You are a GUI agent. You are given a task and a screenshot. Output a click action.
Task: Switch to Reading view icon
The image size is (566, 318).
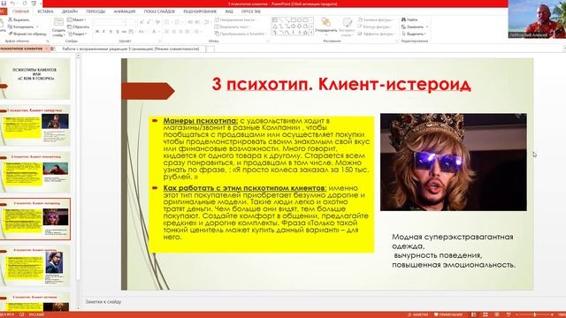click(497, 314)
